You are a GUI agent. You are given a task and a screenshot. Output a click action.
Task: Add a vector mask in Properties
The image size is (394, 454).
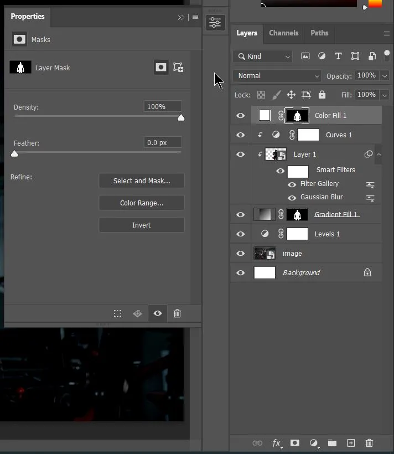point(178,67)
